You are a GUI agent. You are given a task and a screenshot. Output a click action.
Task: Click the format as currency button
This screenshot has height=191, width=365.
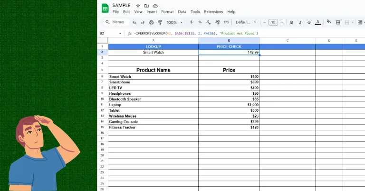[x=191, y=22]
